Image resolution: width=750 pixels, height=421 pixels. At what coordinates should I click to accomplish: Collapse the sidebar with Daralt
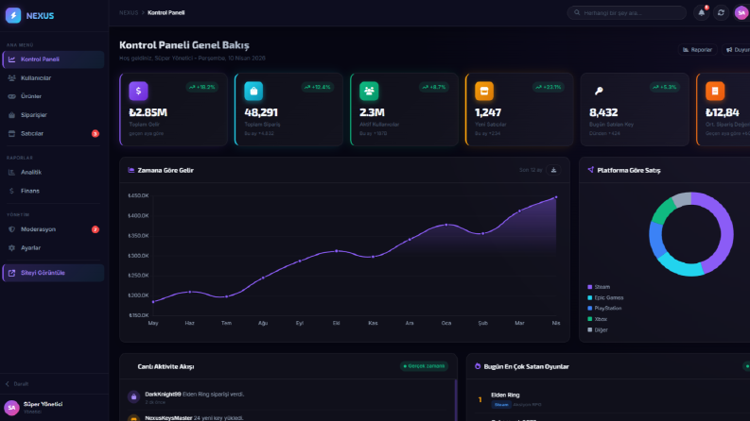click(x=17, y=384)
